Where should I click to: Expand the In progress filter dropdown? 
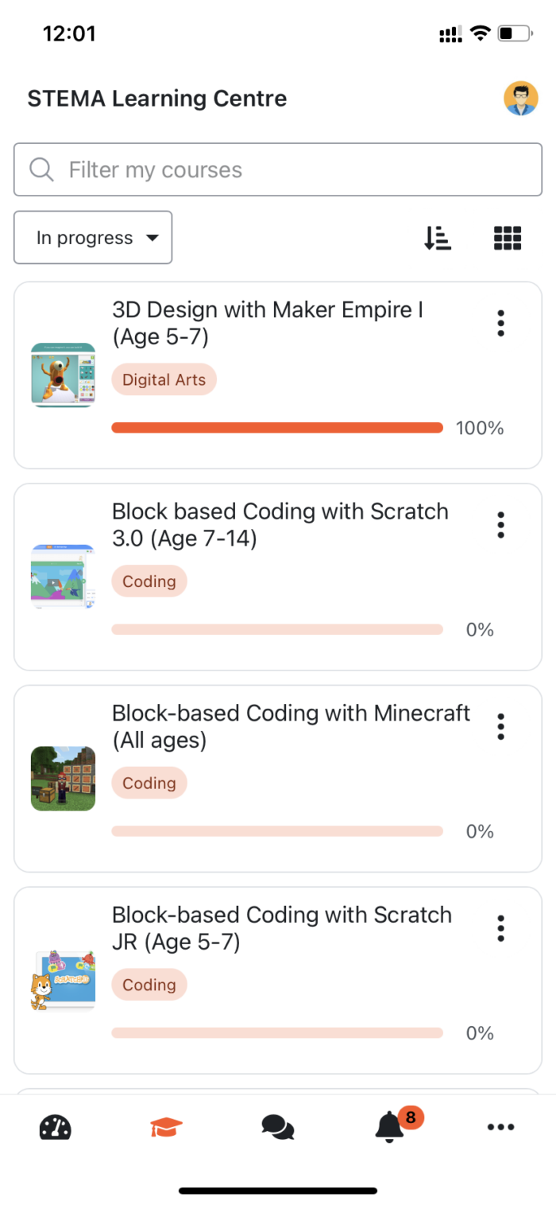coord(93,238)
